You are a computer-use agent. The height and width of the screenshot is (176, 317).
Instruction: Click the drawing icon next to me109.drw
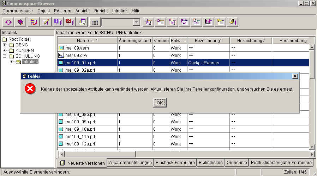[x=61, y=55]
